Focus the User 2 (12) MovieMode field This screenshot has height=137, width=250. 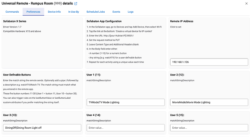[x=209, y=102]
